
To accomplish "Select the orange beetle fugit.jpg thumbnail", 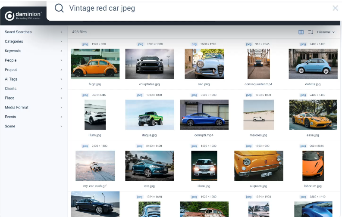I will pyautogui.click(x=95, y=64).
